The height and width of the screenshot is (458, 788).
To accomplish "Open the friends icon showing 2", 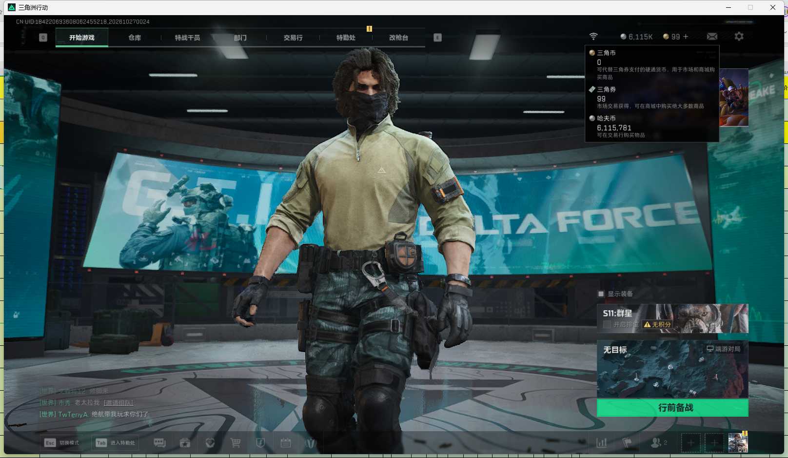I will point(659,443).
